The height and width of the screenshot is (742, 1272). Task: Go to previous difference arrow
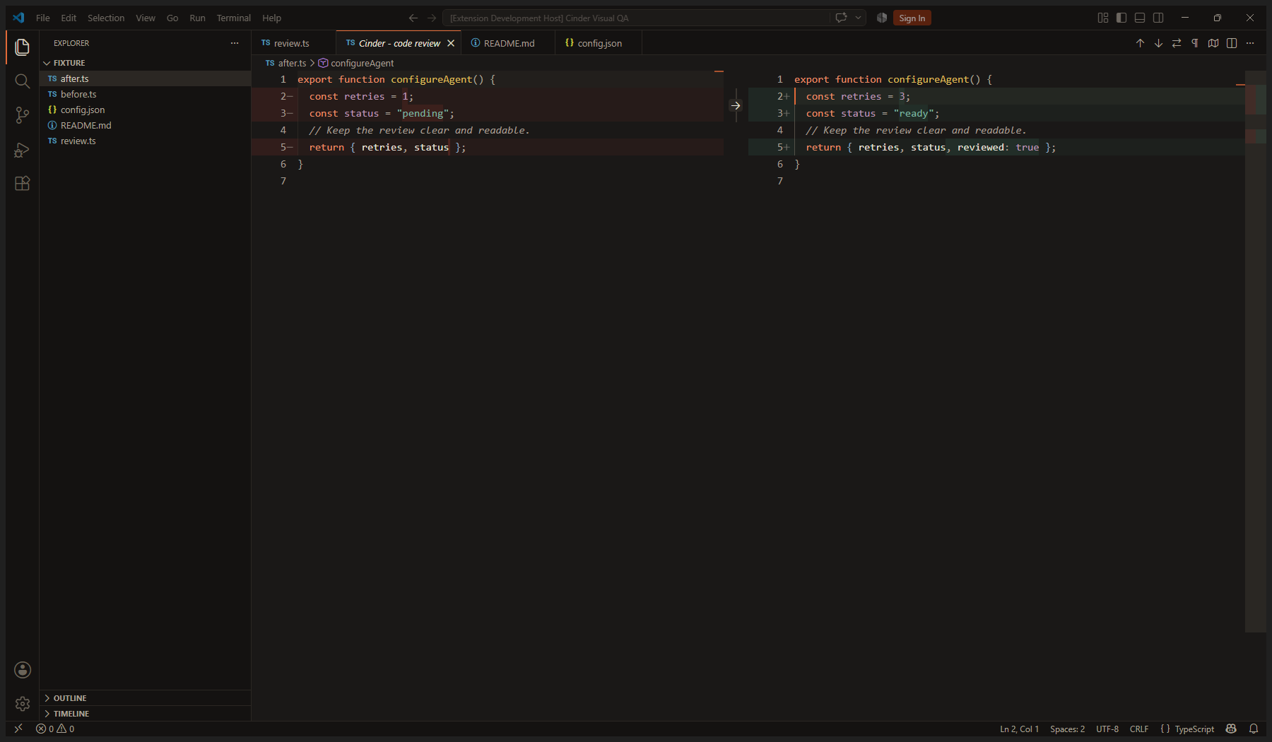[x=1140, y=43]
